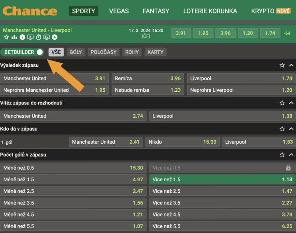Select Více než 2.5 goals
Screen dimensions: 296x233
pyautogui.click(x=223, y=191)
